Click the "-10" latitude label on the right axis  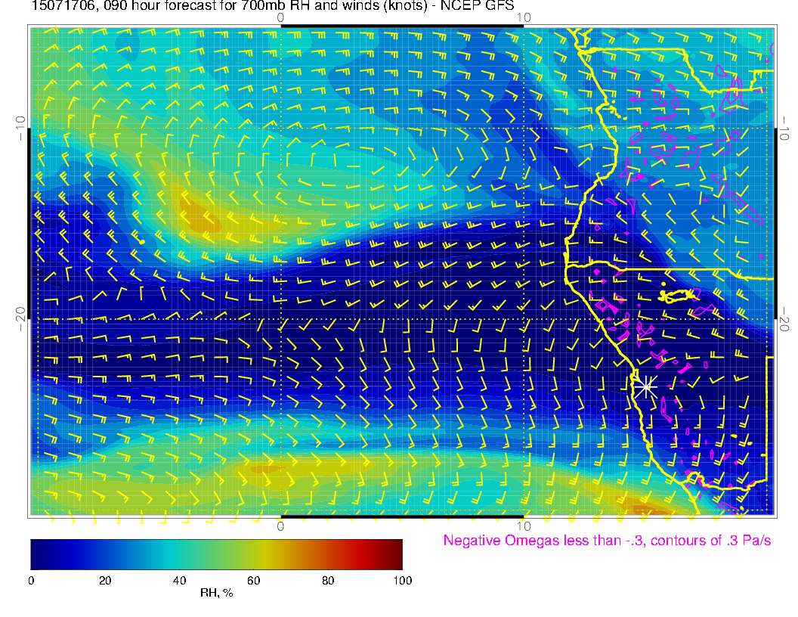784,128
